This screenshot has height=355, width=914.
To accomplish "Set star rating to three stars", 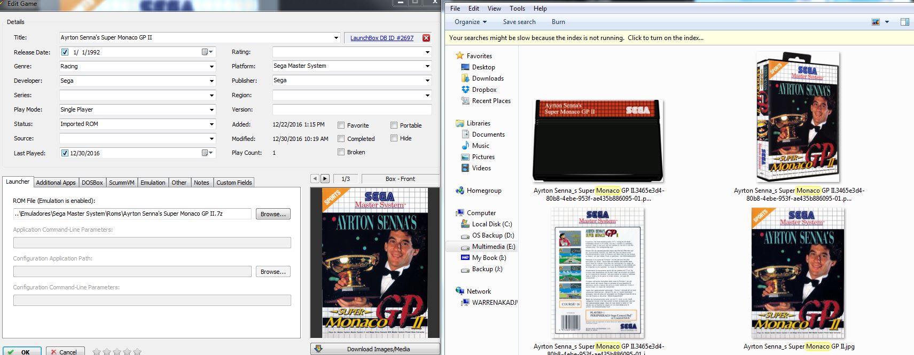I will pos(117,352).
